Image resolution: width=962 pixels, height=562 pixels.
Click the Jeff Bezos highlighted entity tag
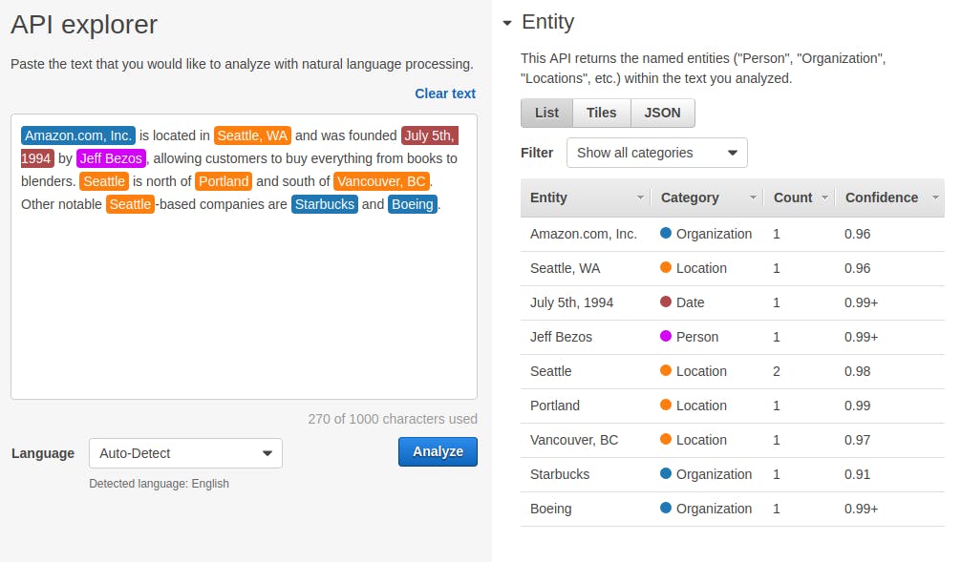pos(111,158)
